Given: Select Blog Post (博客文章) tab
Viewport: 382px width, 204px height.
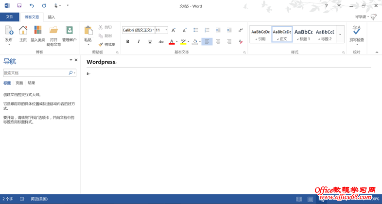Looking at the screenshot, I should click(32, 17).
